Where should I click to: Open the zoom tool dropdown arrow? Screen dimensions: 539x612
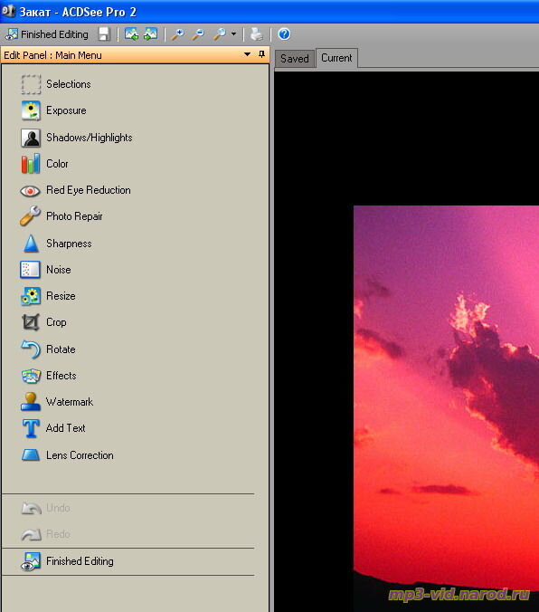(x=233, y=34)
